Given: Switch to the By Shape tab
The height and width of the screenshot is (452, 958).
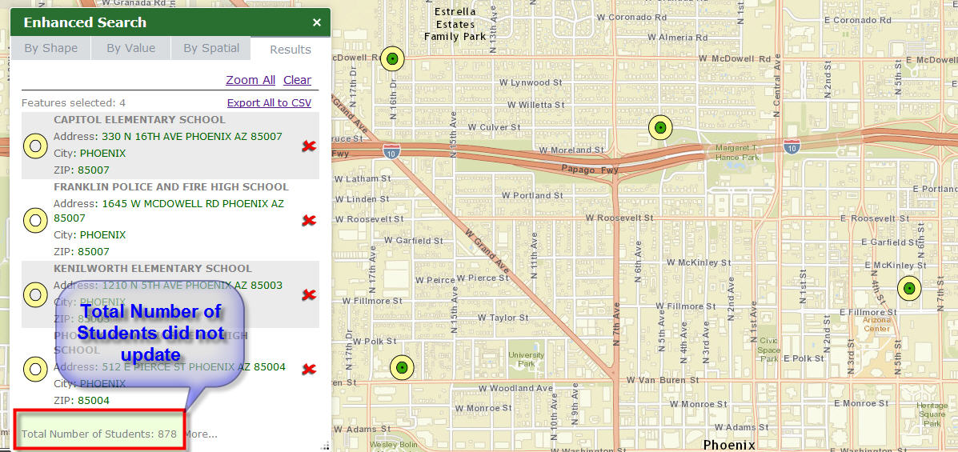Looking at the screenshot, I should pos(50,48).
